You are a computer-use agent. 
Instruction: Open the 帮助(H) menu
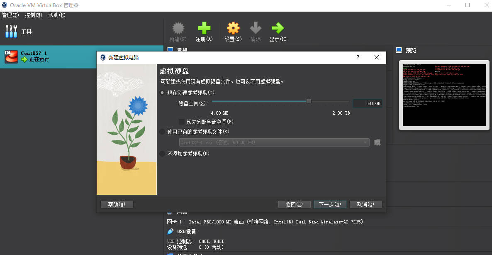pos(57,15)
